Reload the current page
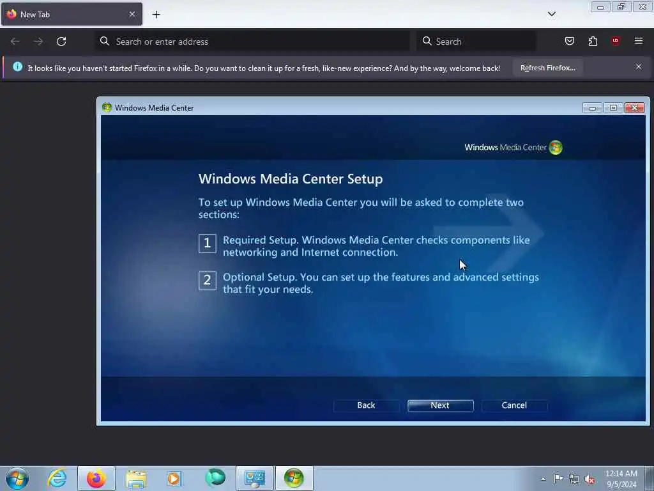The image size is (654, 491). tap(61, 42)
